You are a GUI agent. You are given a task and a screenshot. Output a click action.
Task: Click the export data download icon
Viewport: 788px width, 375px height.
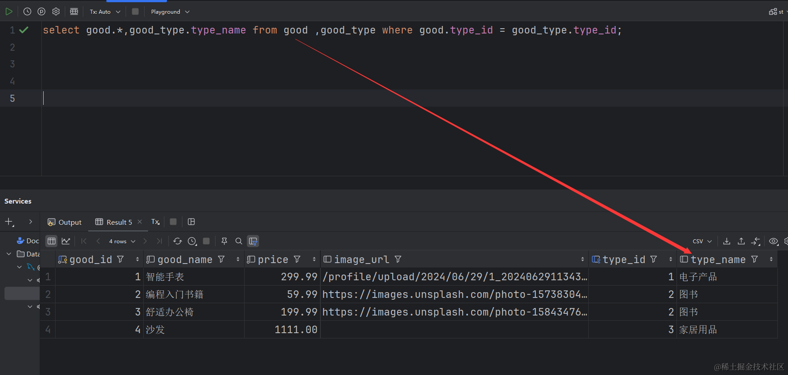[x=727, y=241]
